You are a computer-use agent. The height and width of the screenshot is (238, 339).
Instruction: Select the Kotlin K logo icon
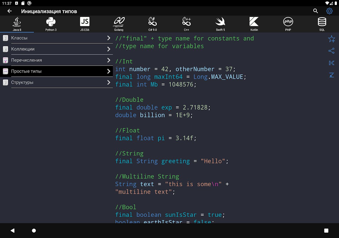pyautogui.click(x=254, y=22)
